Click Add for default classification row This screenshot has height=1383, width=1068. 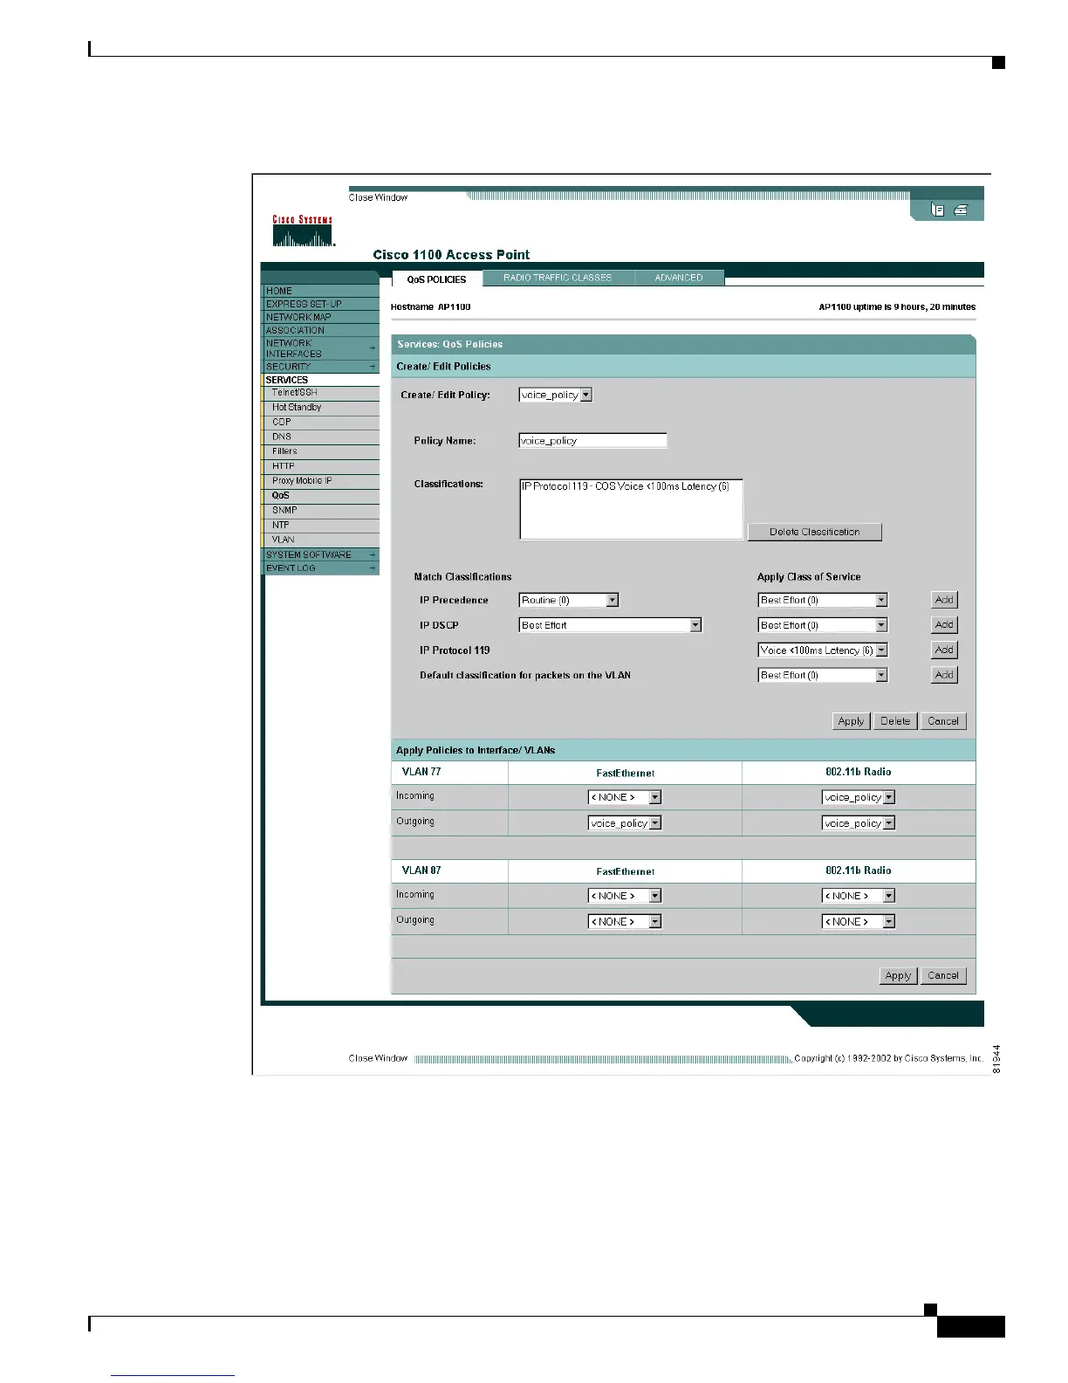(x=944, y=675)
